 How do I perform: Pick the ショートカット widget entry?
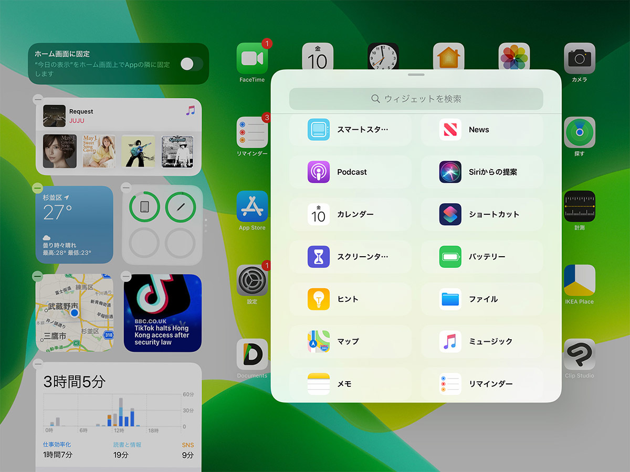tap(482, 215)
